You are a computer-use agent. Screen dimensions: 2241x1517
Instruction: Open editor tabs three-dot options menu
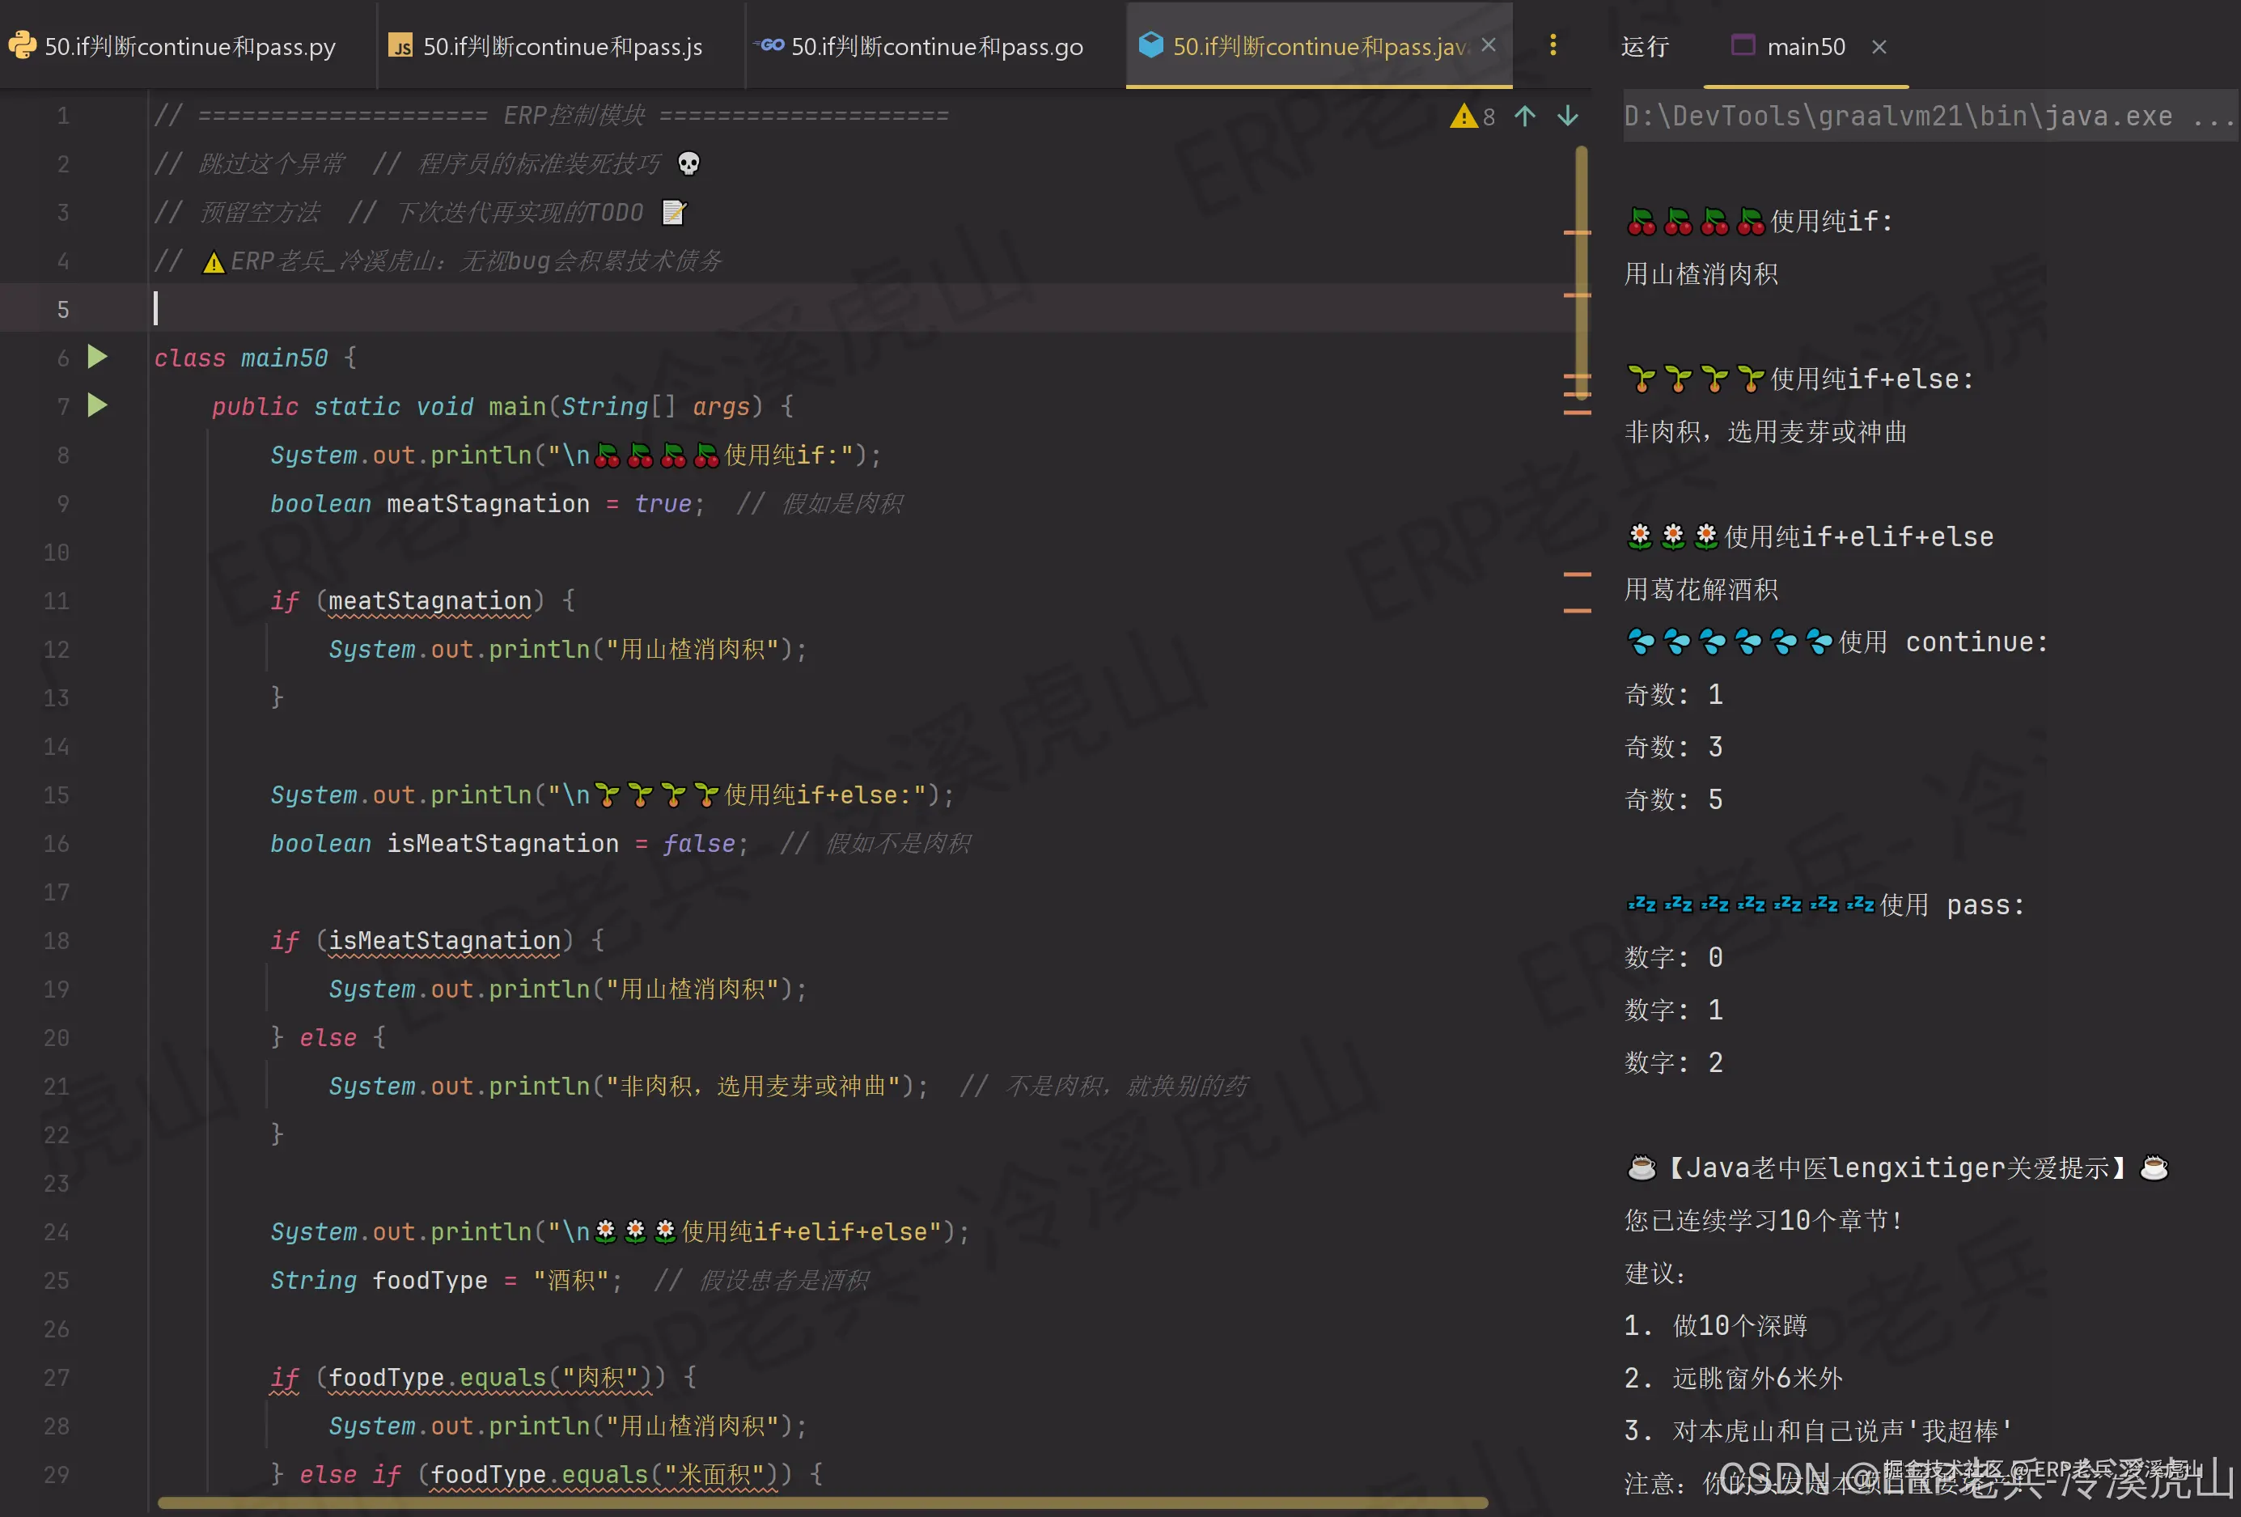click(x=1553, y=45)
